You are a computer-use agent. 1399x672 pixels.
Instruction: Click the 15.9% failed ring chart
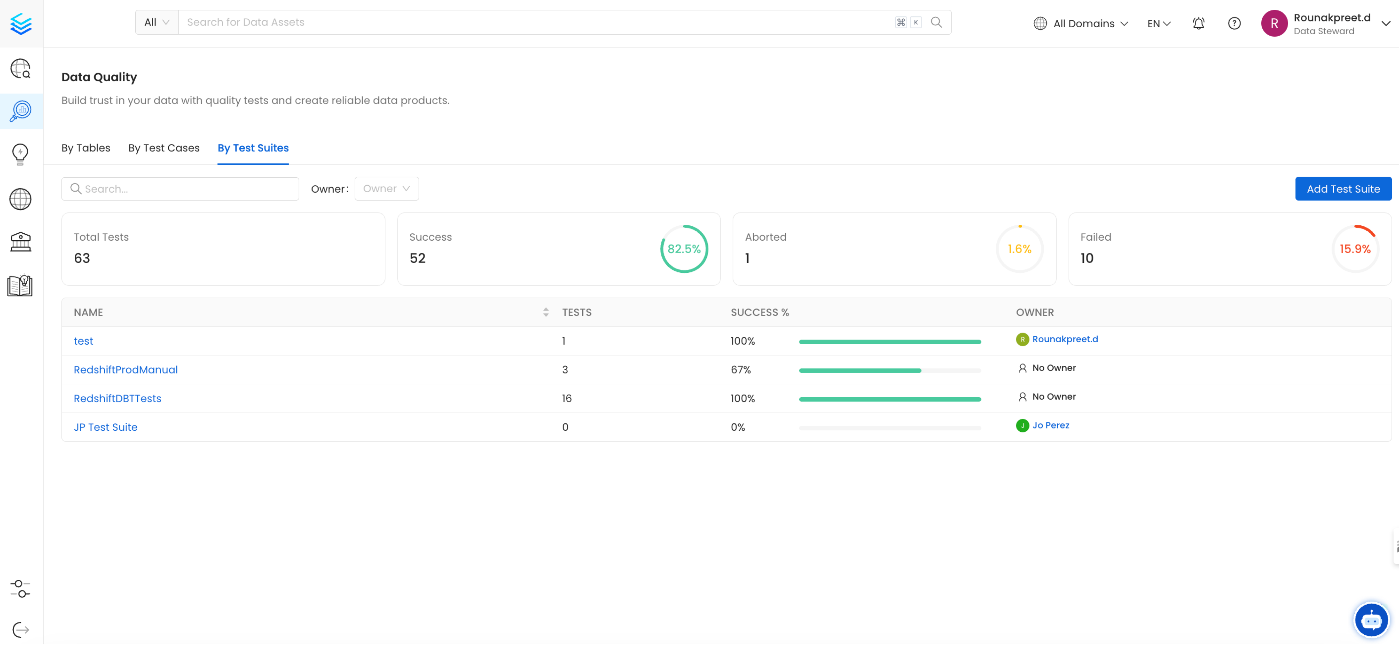(x=1355, y=249)
